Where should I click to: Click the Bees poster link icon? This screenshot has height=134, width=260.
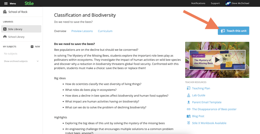pyautogui.click(x=189, y=109)
